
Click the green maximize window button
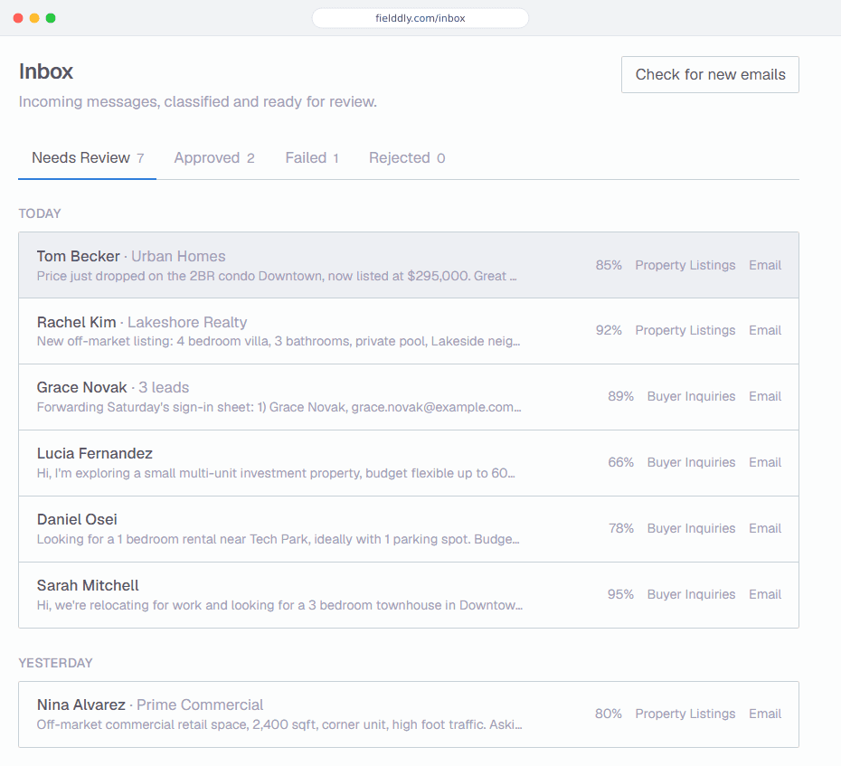pyautogui.click(x=51, y=18)
